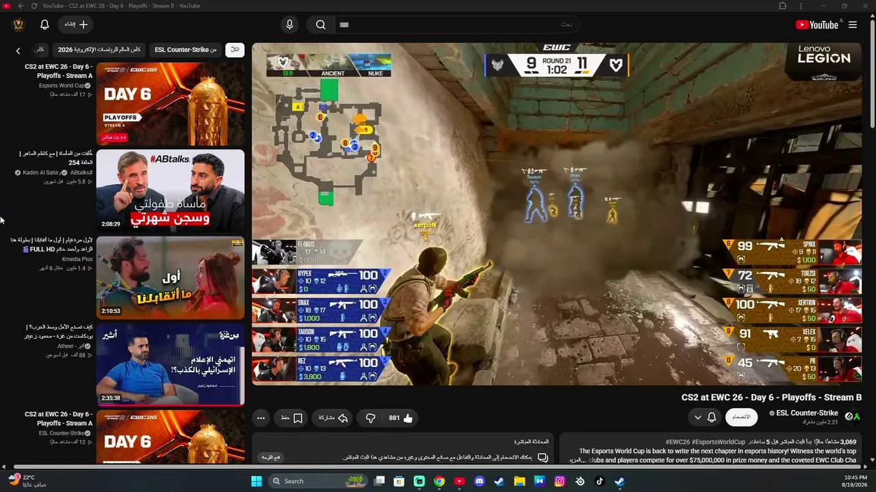
Task: Open the 2:10:53 Kmedia Plus video thumbnail
Action: [x=170, y=277]
